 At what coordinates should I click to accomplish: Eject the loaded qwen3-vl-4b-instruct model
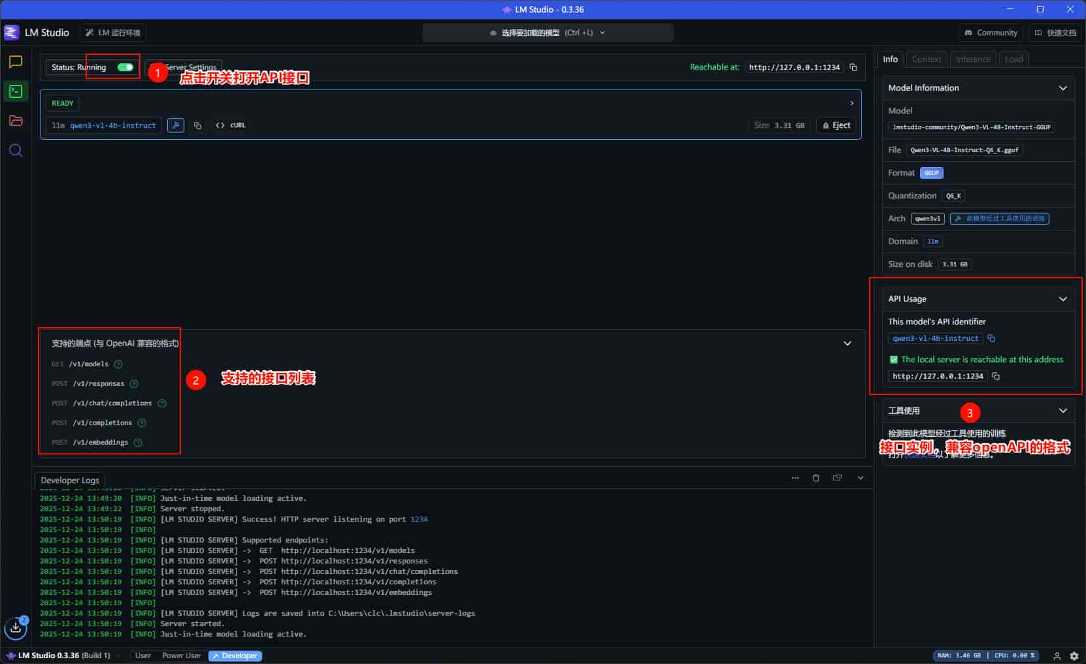click(836, 125)
